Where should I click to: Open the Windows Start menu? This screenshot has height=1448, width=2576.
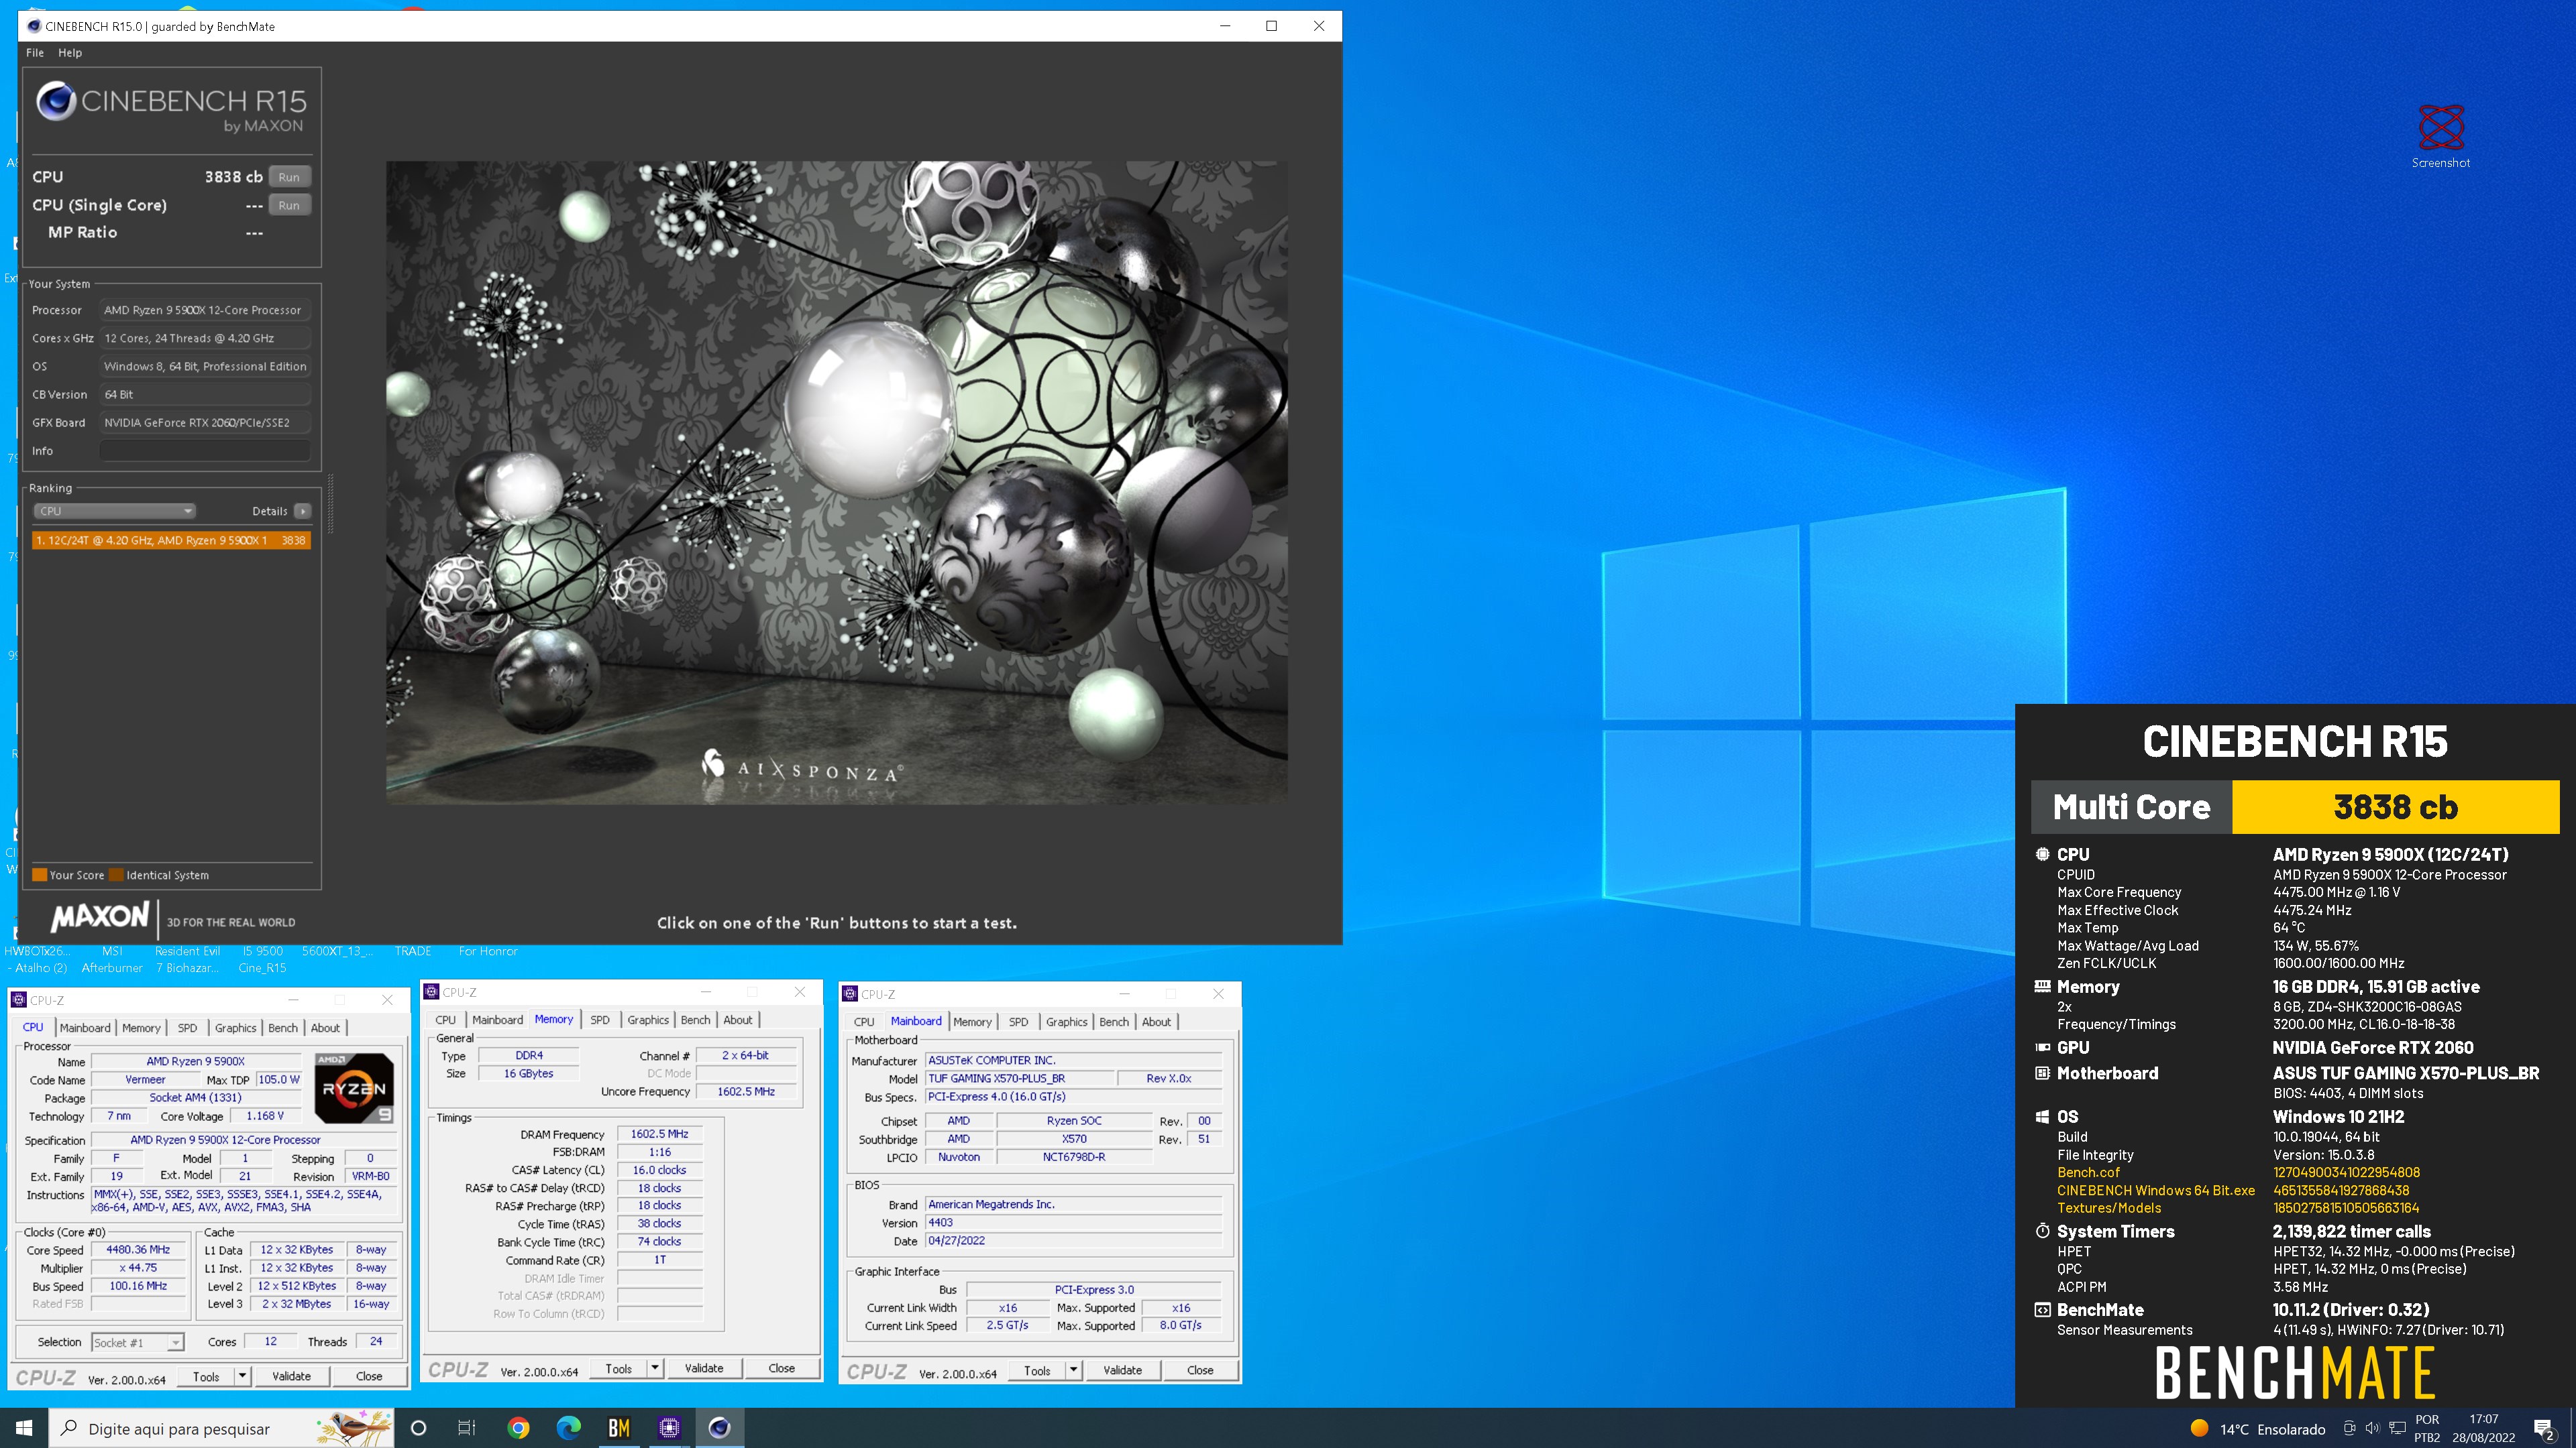[24, 1428]
